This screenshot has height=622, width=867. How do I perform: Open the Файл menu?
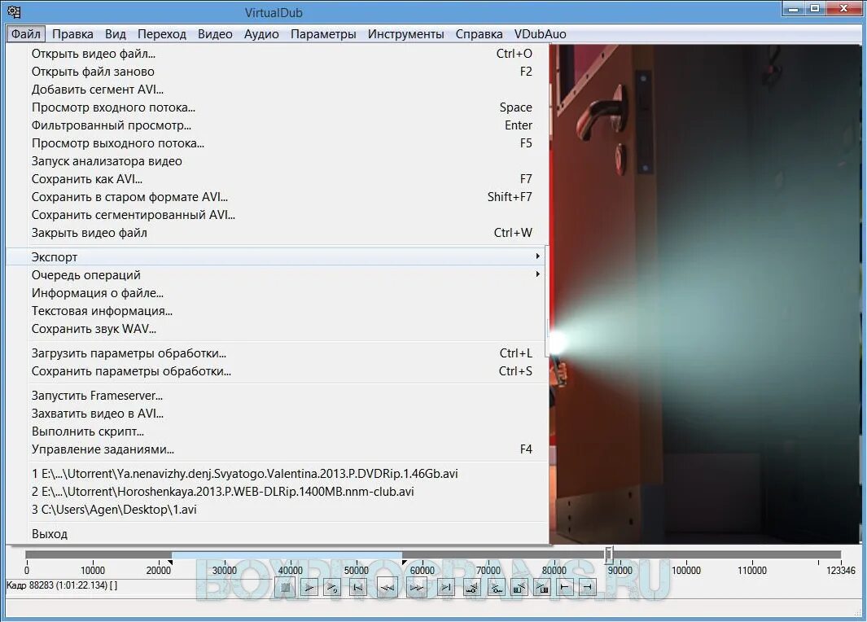click(x=26, y=33)
